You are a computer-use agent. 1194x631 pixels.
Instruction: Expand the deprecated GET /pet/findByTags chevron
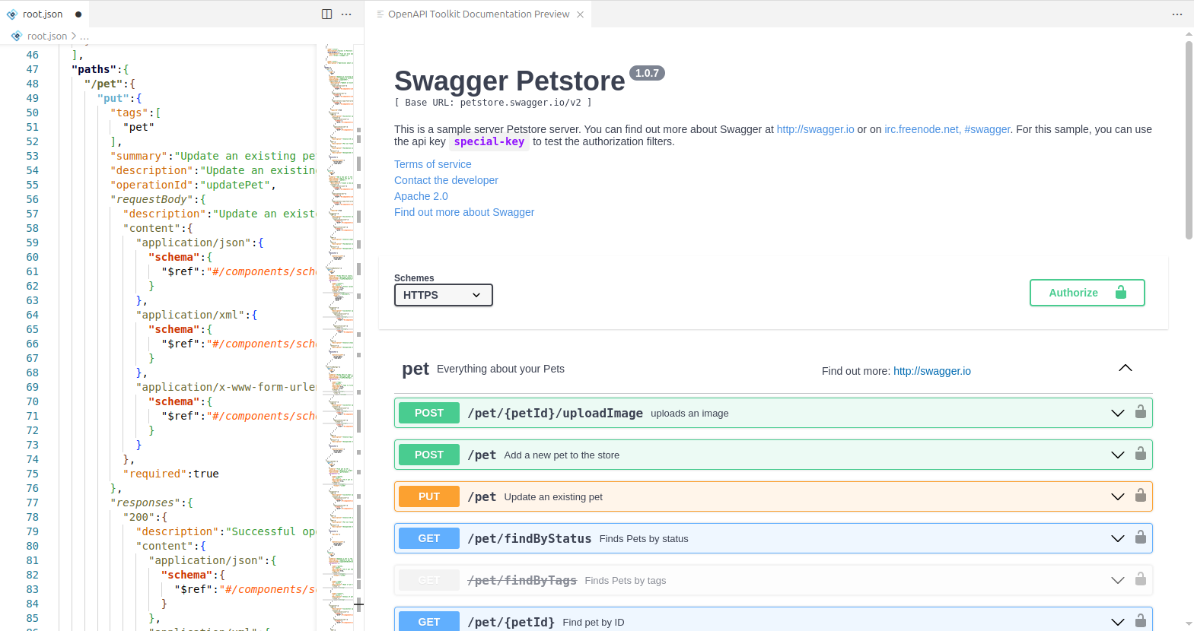tap(1117, 580)
